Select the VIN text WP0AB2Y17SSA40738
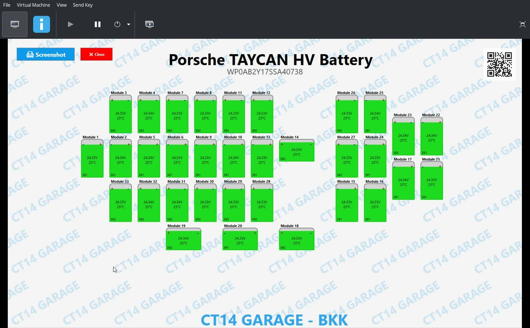Screen dimensions: 530x328 point(265,72)
